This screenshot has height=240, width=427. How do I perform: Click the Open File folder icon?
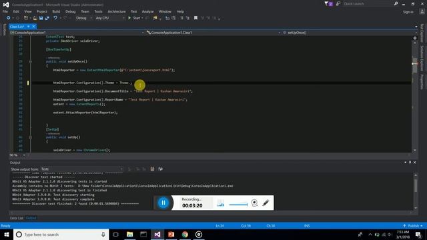(35, 18)
